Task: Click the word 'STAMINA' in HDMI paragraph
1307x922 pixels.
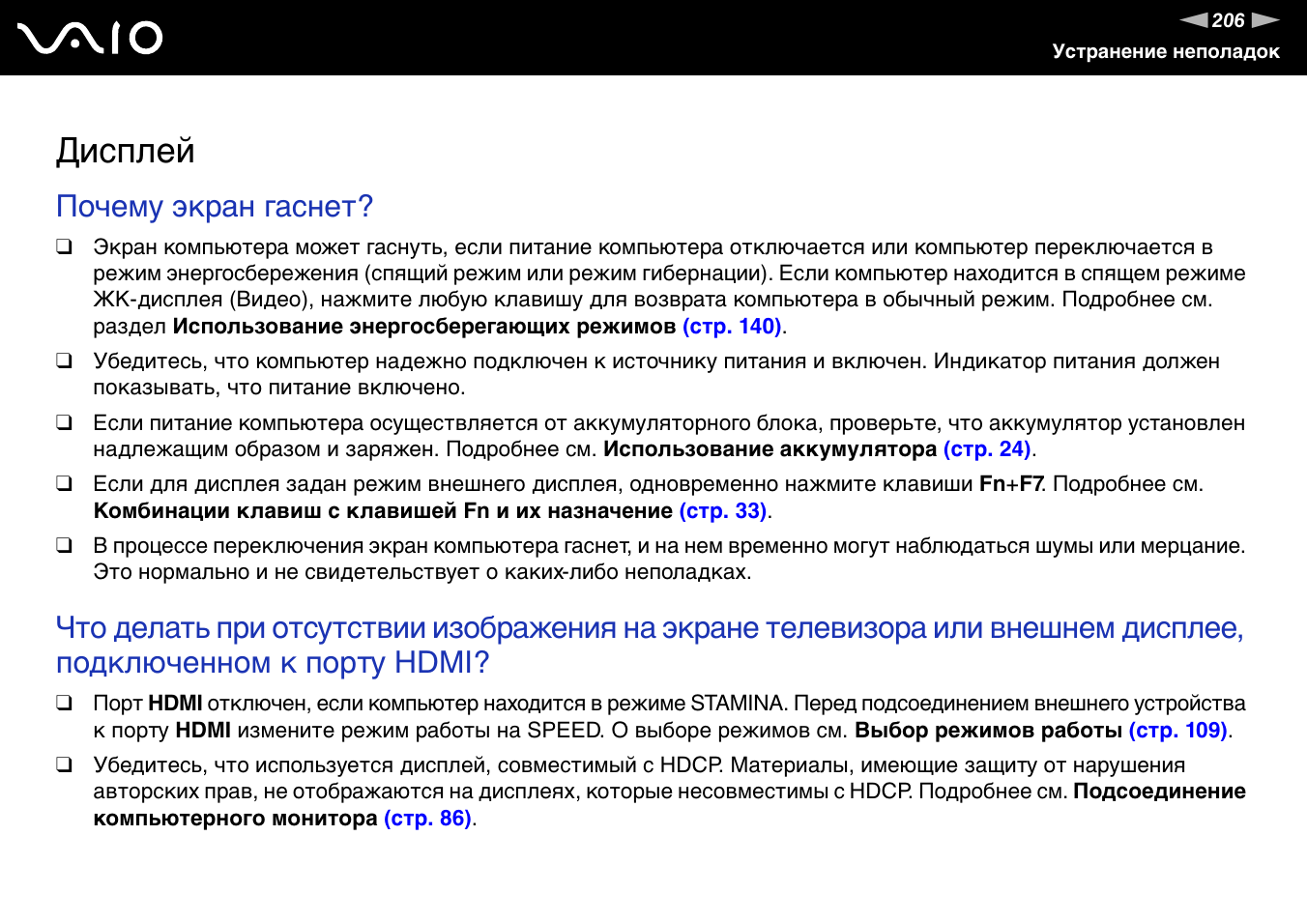Action: (737, 704)
